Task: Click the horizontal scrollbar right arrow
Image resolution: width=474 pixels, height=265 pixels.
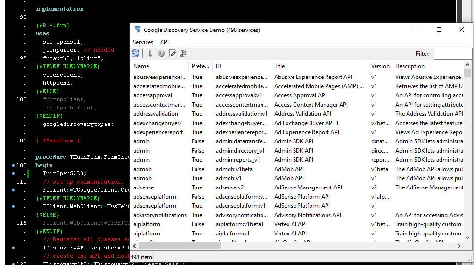Action: tap(459, 246)
